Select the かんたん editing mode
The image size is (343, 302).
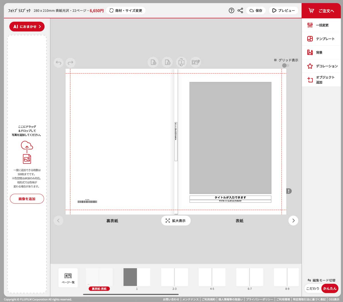(x=330, y=289)
